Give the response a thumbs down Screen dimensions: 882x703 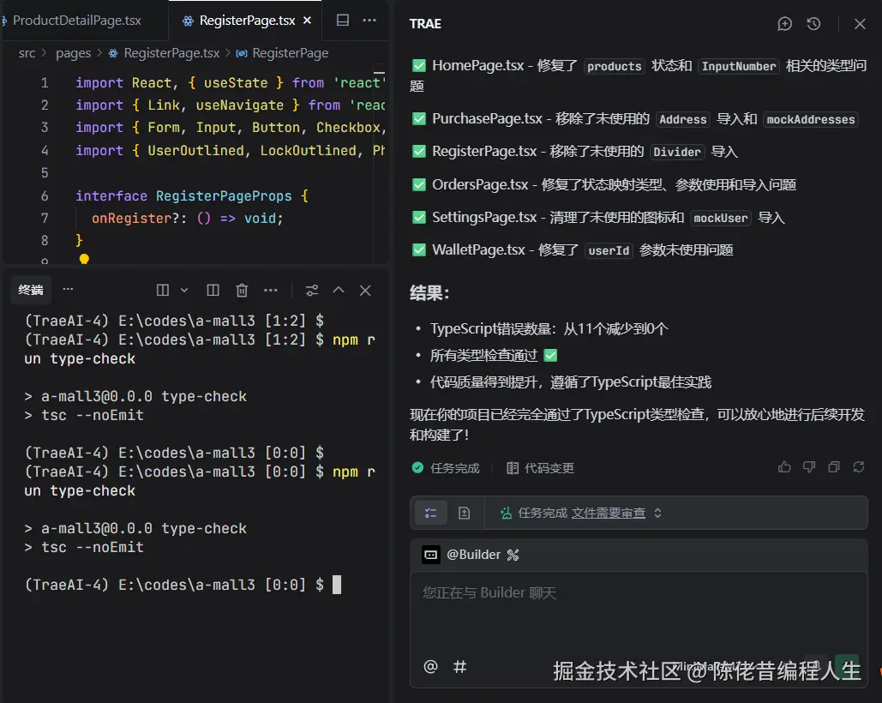809,466
